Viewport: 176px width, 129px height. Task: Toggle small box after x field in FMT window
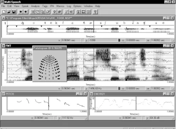(x=83, y=88)
